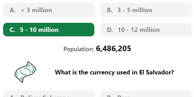Choose the highlighted C. 5 - 10 million answer

click(x=49, y=29)
